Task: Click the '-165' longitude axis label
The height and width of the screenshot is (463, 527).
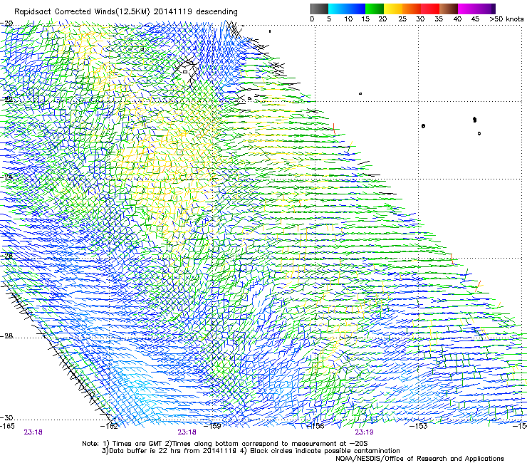Action: point(7,426)
